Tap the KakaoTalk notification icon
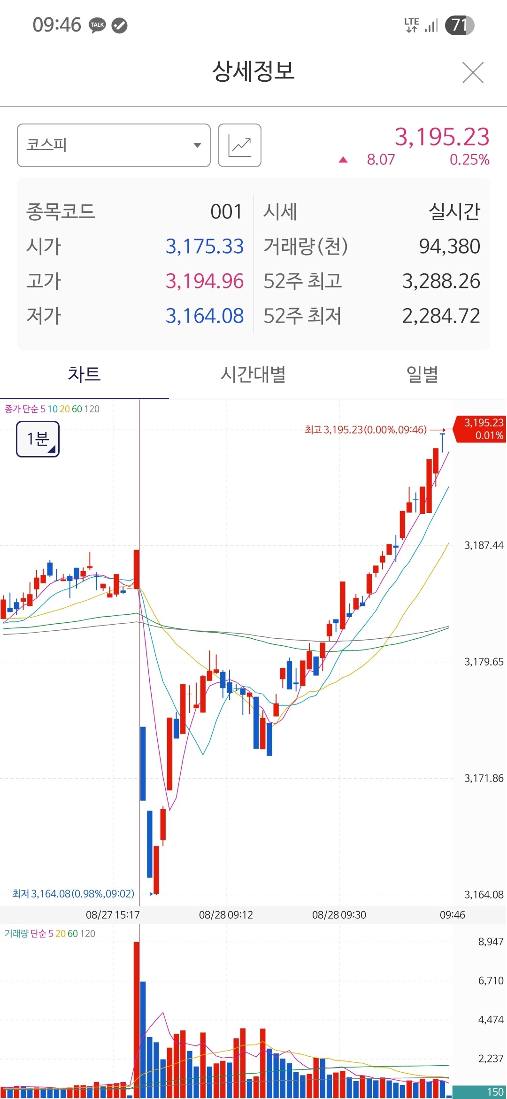 [98, 25]
